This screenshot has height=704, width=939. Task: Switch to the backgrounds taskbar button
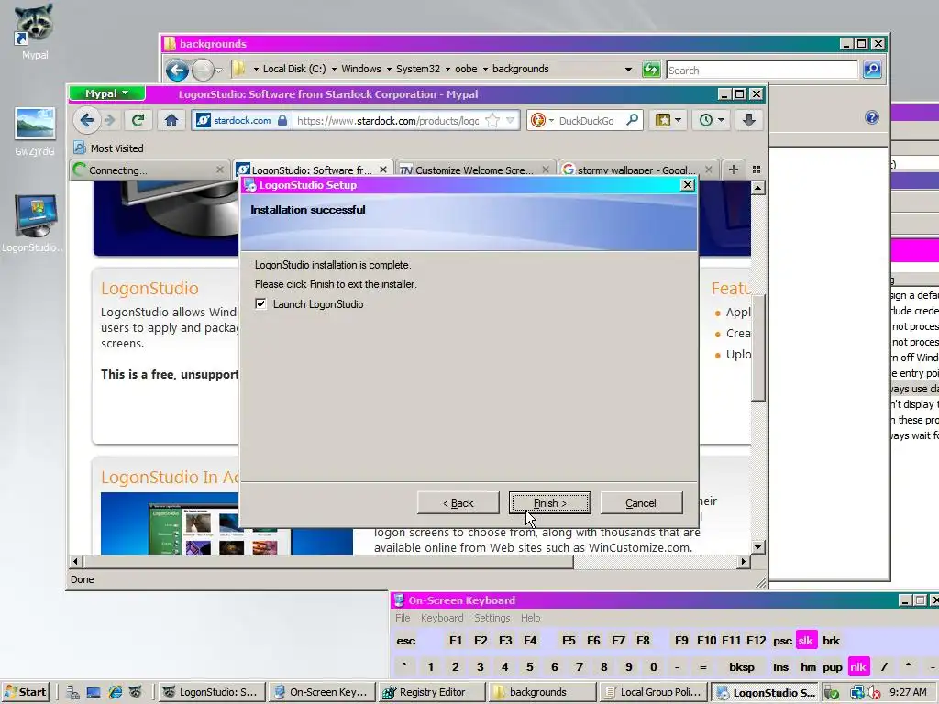click(x=542, y=692)
